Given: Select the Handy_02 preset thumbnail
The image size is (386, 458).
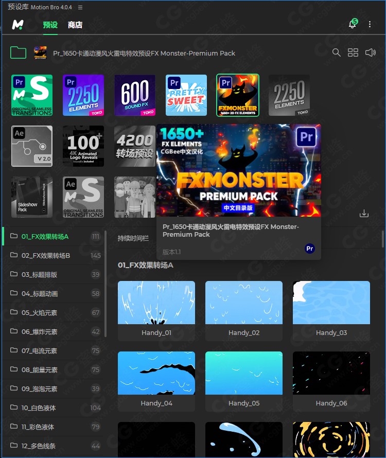Looking at the screenshot, I should pos(244,303).
